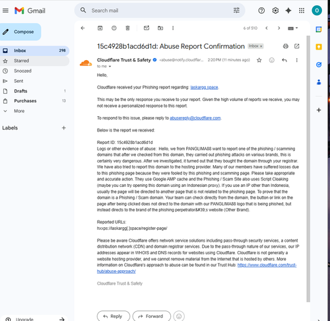Open the Google account avatar
330x321 pixels.
coord(317,11)
